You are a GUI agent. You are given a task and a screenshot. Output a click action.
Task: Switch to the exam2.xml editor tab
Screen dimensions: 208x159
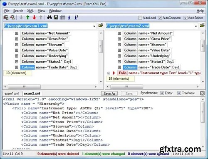tap(32, 93)
